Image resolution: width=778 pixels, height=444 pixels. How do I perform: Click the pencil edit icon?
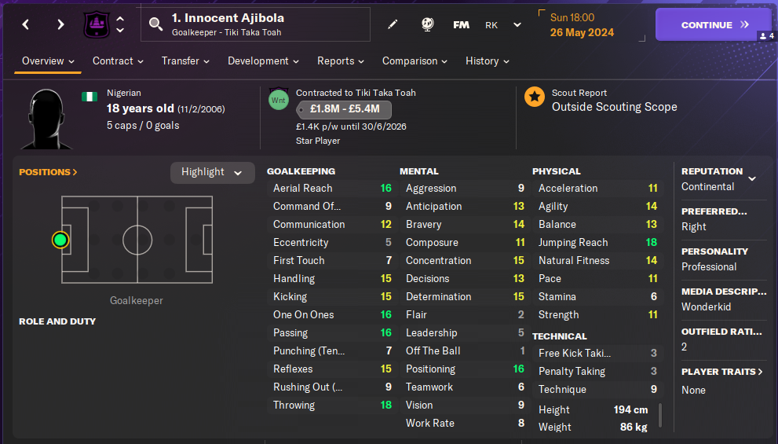point(393,25)
